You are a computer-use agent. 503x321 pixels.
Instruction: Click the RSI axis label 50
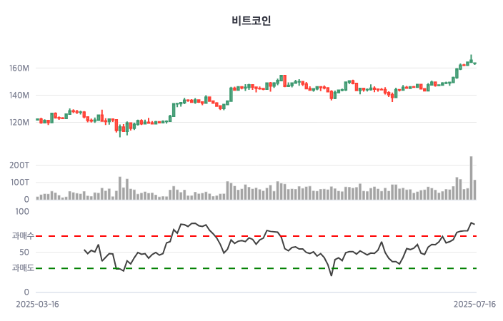point(24,252)
